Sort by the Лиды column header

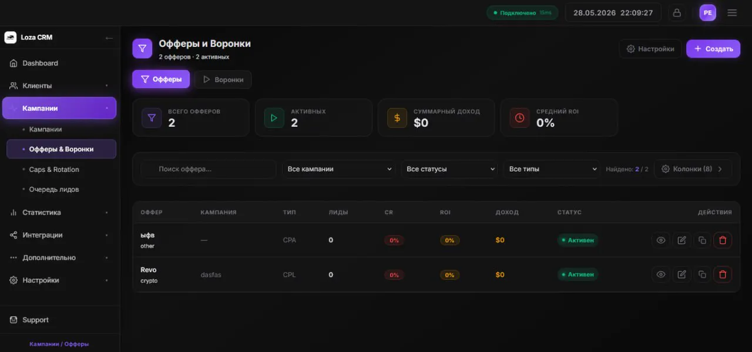point(338,212)
